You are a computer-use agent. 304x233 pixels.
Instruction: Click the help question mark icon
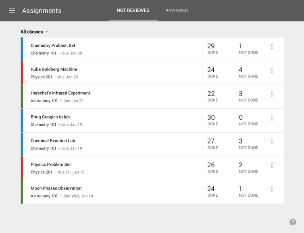tap(293, 222)
